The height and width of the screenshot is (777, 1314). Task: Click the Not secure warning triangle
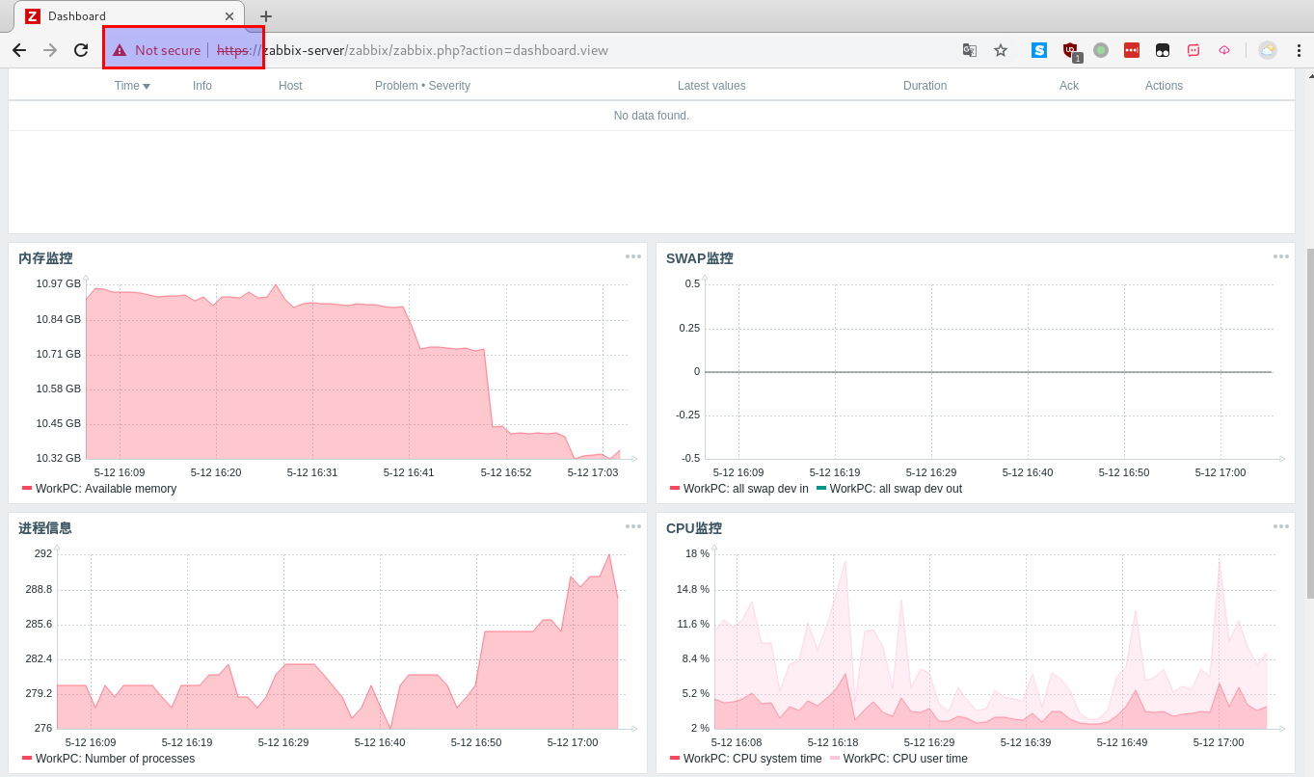[x=120, y=50]
